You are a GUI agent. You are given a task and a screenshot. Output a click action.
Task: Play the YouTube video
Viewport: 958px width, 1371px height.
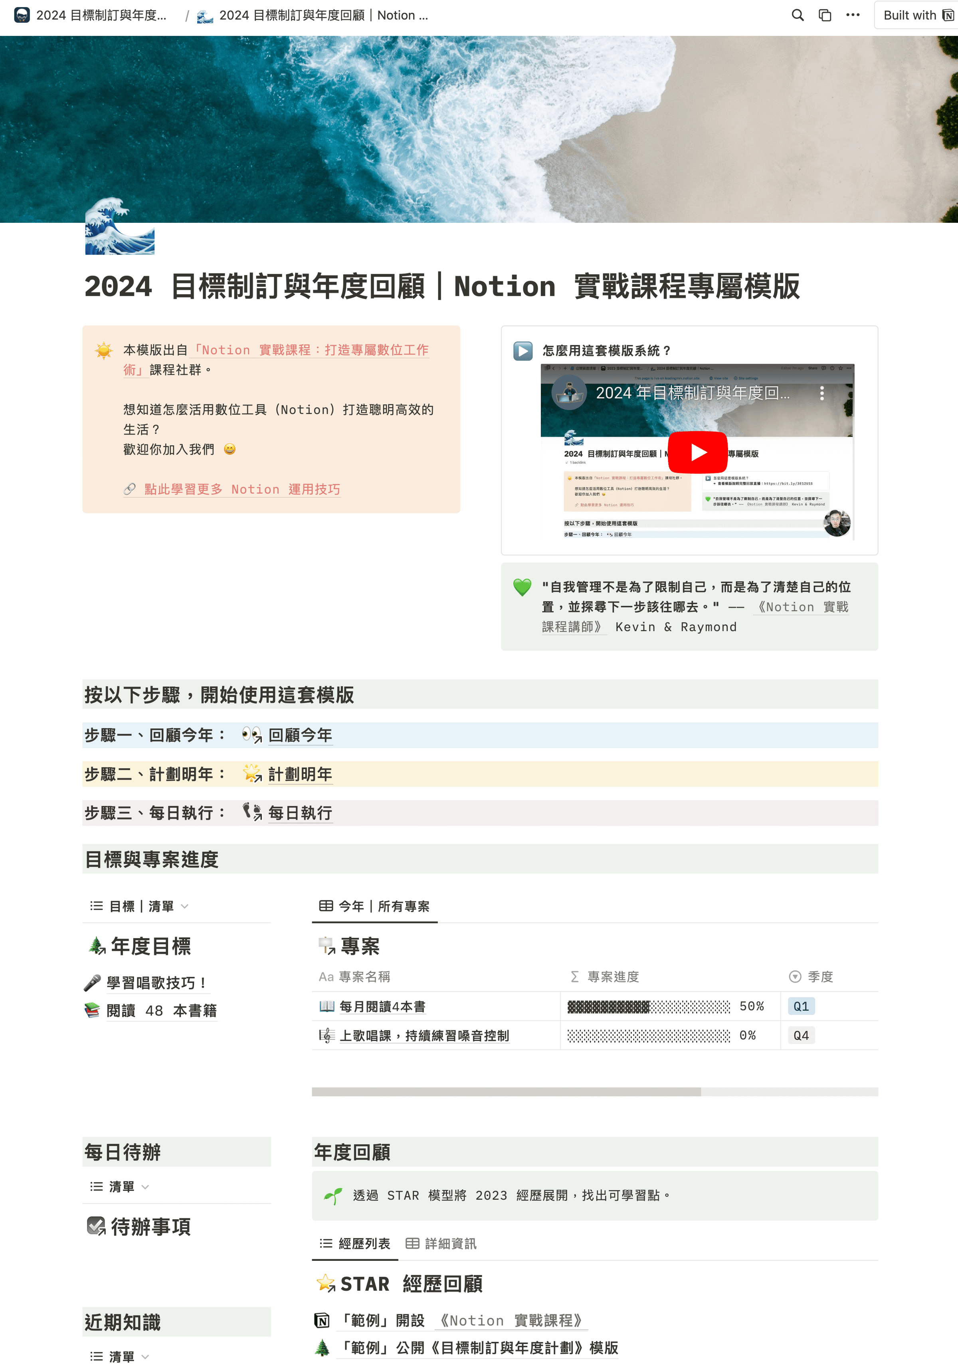point(697,452)
